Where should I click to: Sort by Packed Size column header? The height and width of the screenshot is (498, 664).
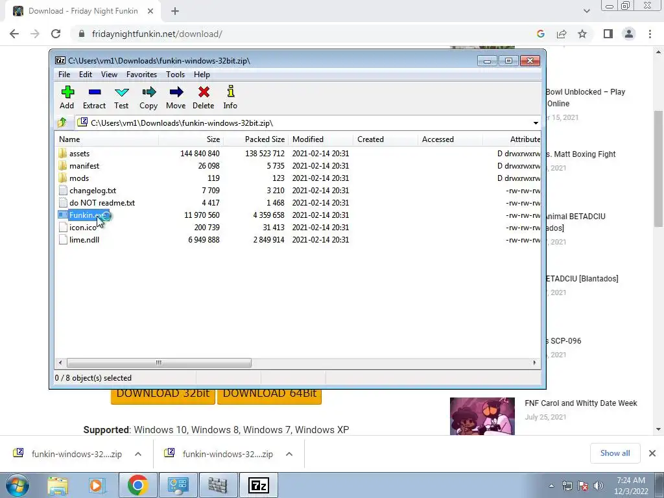click(255, 139)
